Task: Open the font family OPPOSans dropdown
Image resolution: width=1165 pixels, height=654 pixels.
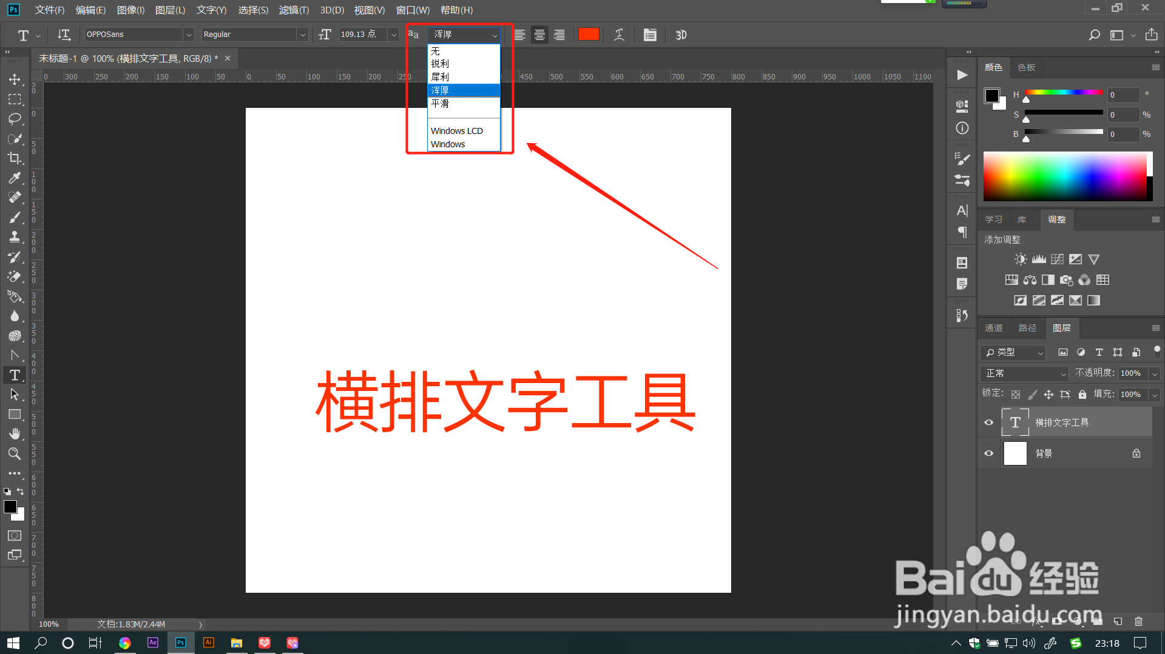Action: (x=189, y=35)
